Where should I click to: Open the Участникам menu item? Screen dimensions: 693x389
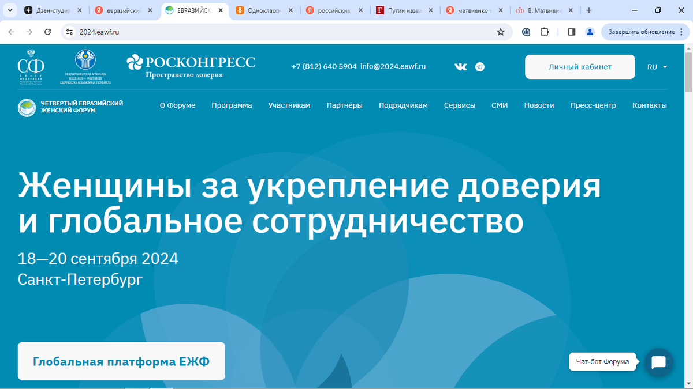pyautogui.click(x=289, y=105)
